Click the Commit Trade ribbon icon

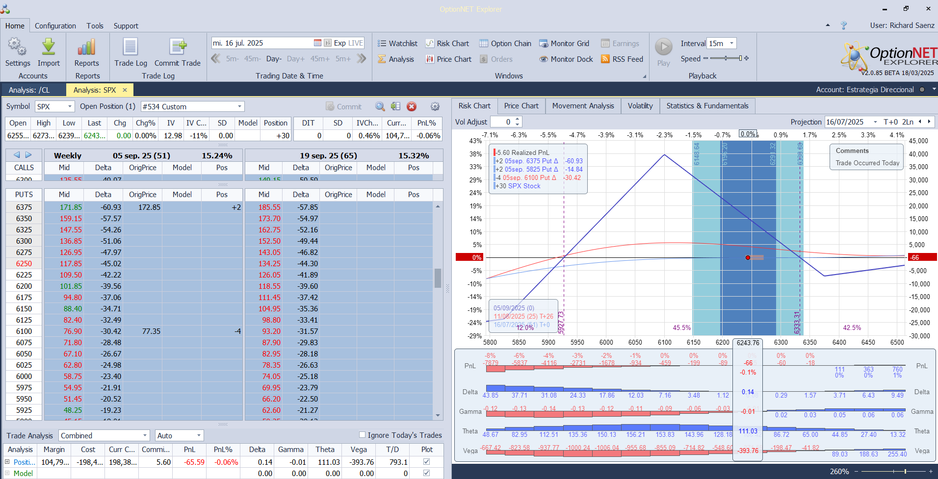tap(178, 52)
